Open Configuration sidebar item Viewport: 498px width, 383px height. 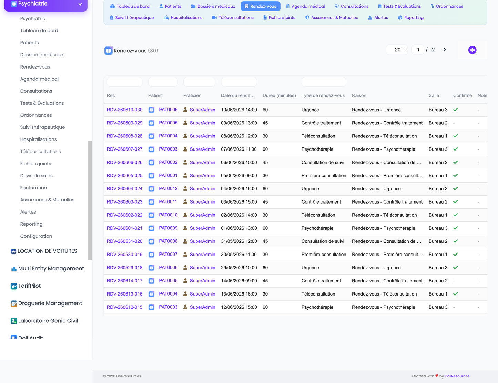36,236
